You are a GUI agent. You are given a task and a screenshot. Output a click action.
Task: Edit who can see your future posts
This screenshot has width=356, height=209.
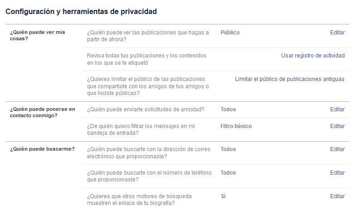click(x=337, y=33)
